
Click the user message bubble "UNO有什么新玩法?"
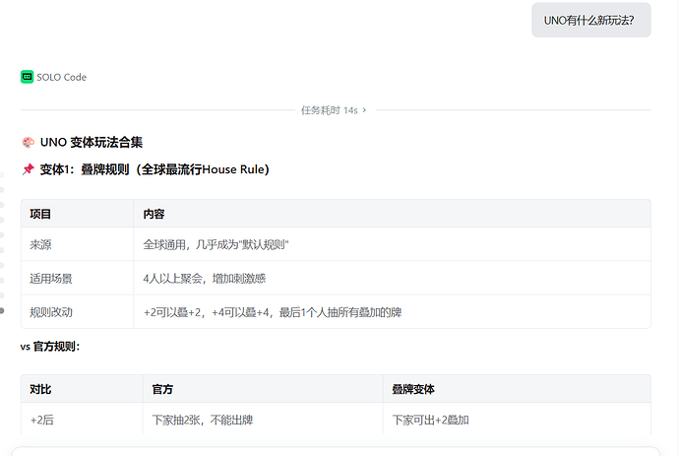[591, 20]
